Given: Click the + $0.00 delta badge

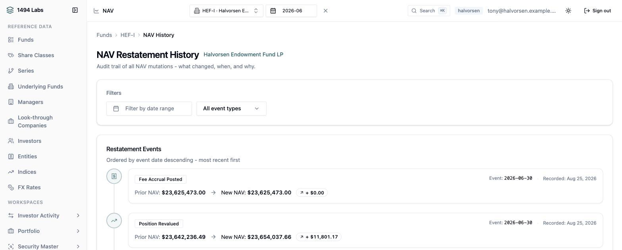Looking at the screenshot, I should tap(312, 193).
